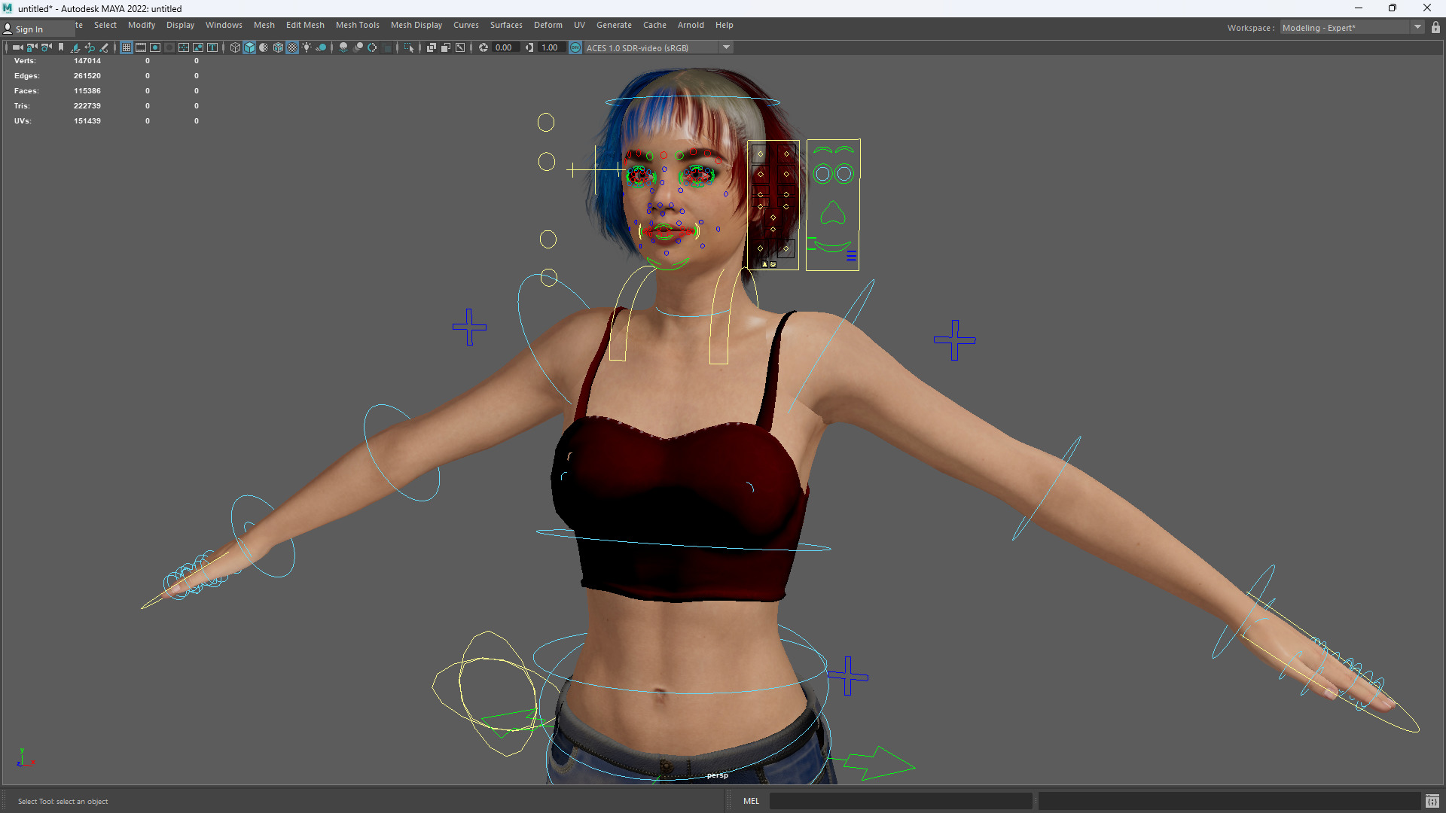This screenshot has width=1446, height=813.
Task: Toggle Textured display mode
Action: pyautogui.click(x=292, y=47)
